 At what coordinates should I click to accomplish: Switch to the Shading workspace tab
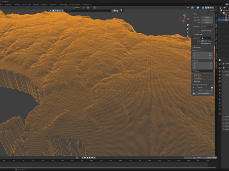pos(36,5)
